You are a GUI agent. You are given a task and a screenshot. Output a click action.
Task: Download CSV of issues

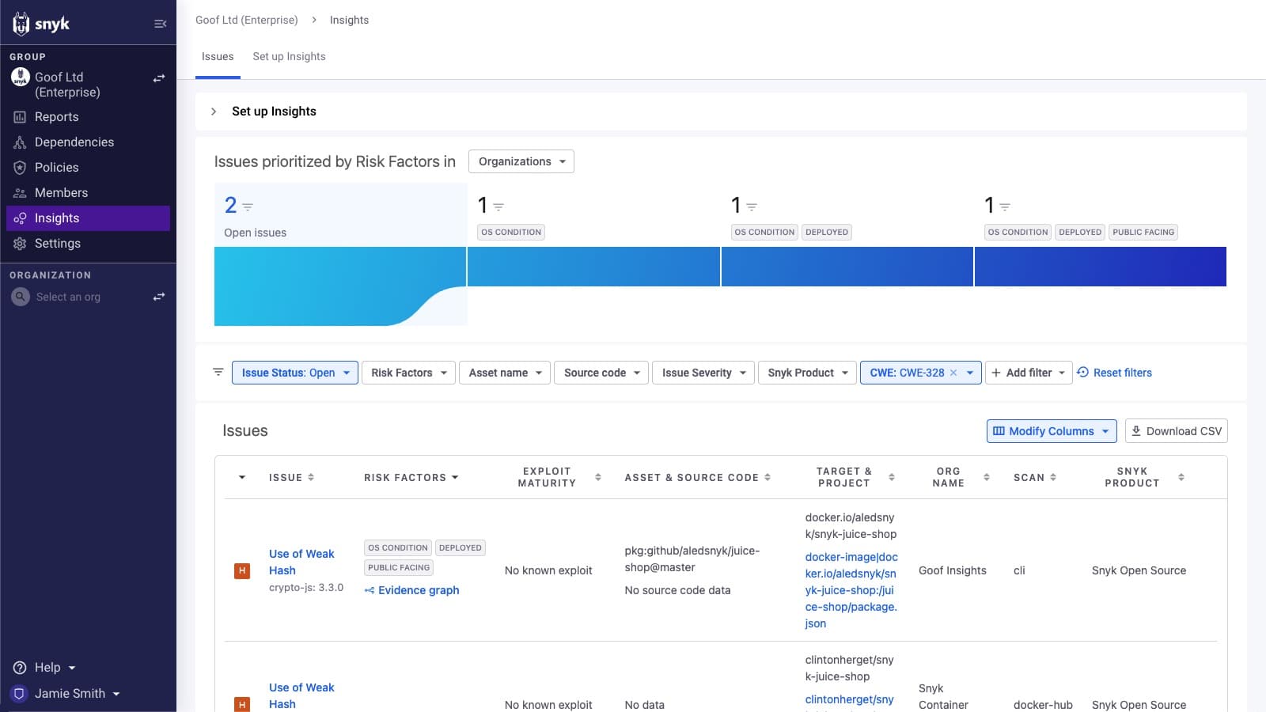point(1177,431)
